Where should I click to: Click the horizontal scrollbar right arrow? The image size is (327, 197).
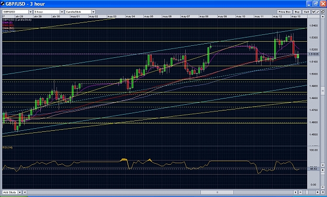[295, 192]
